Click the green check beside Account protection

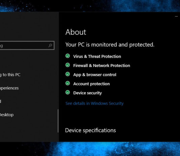(x=68, y=83)
